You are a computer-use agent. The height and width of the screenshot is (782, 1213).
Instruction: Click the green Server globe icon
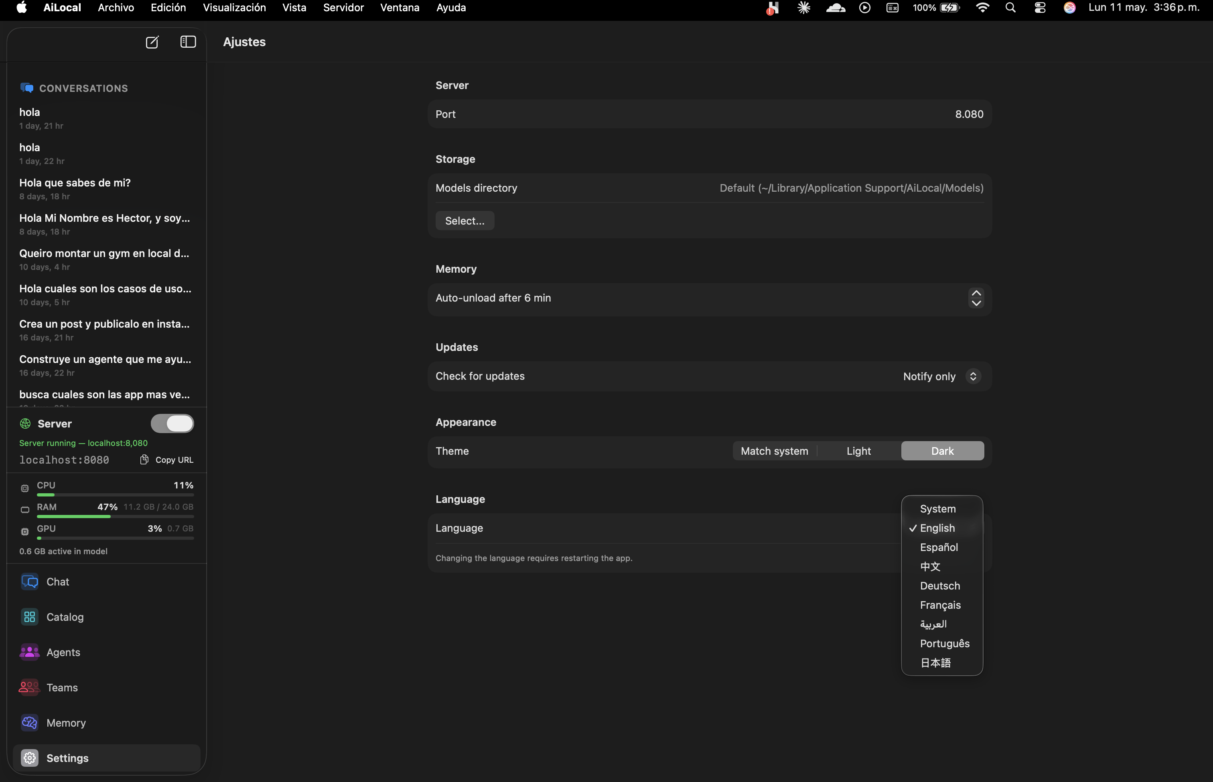pos(25,423)
